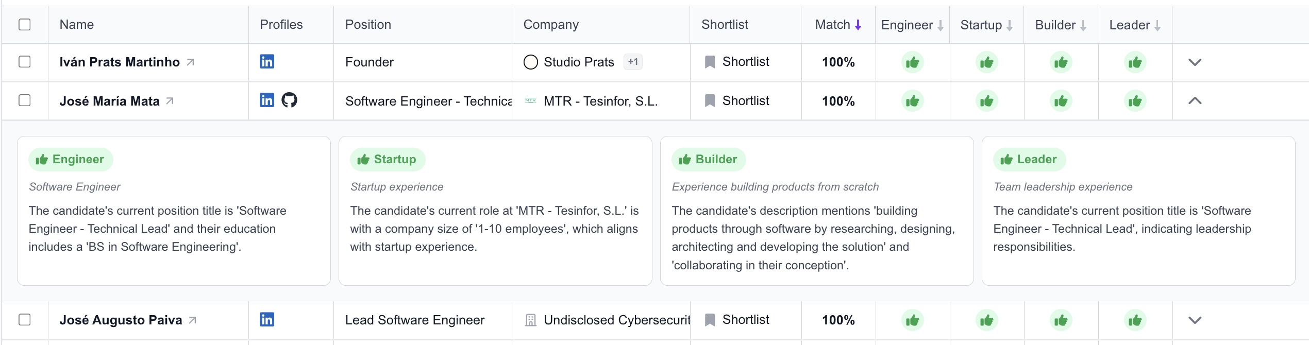Click the thumbs-up under Startup for José Augusto Paiva
This screenshot has width=1309, height=345.
(x=986, y=319)
